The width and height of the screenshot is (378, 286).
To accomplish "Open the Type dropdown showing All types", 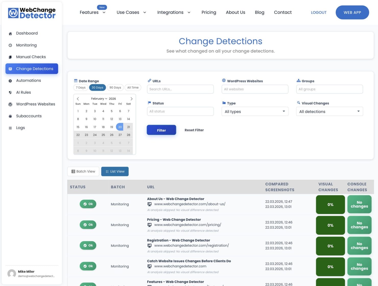I will (x=255, y=111).
